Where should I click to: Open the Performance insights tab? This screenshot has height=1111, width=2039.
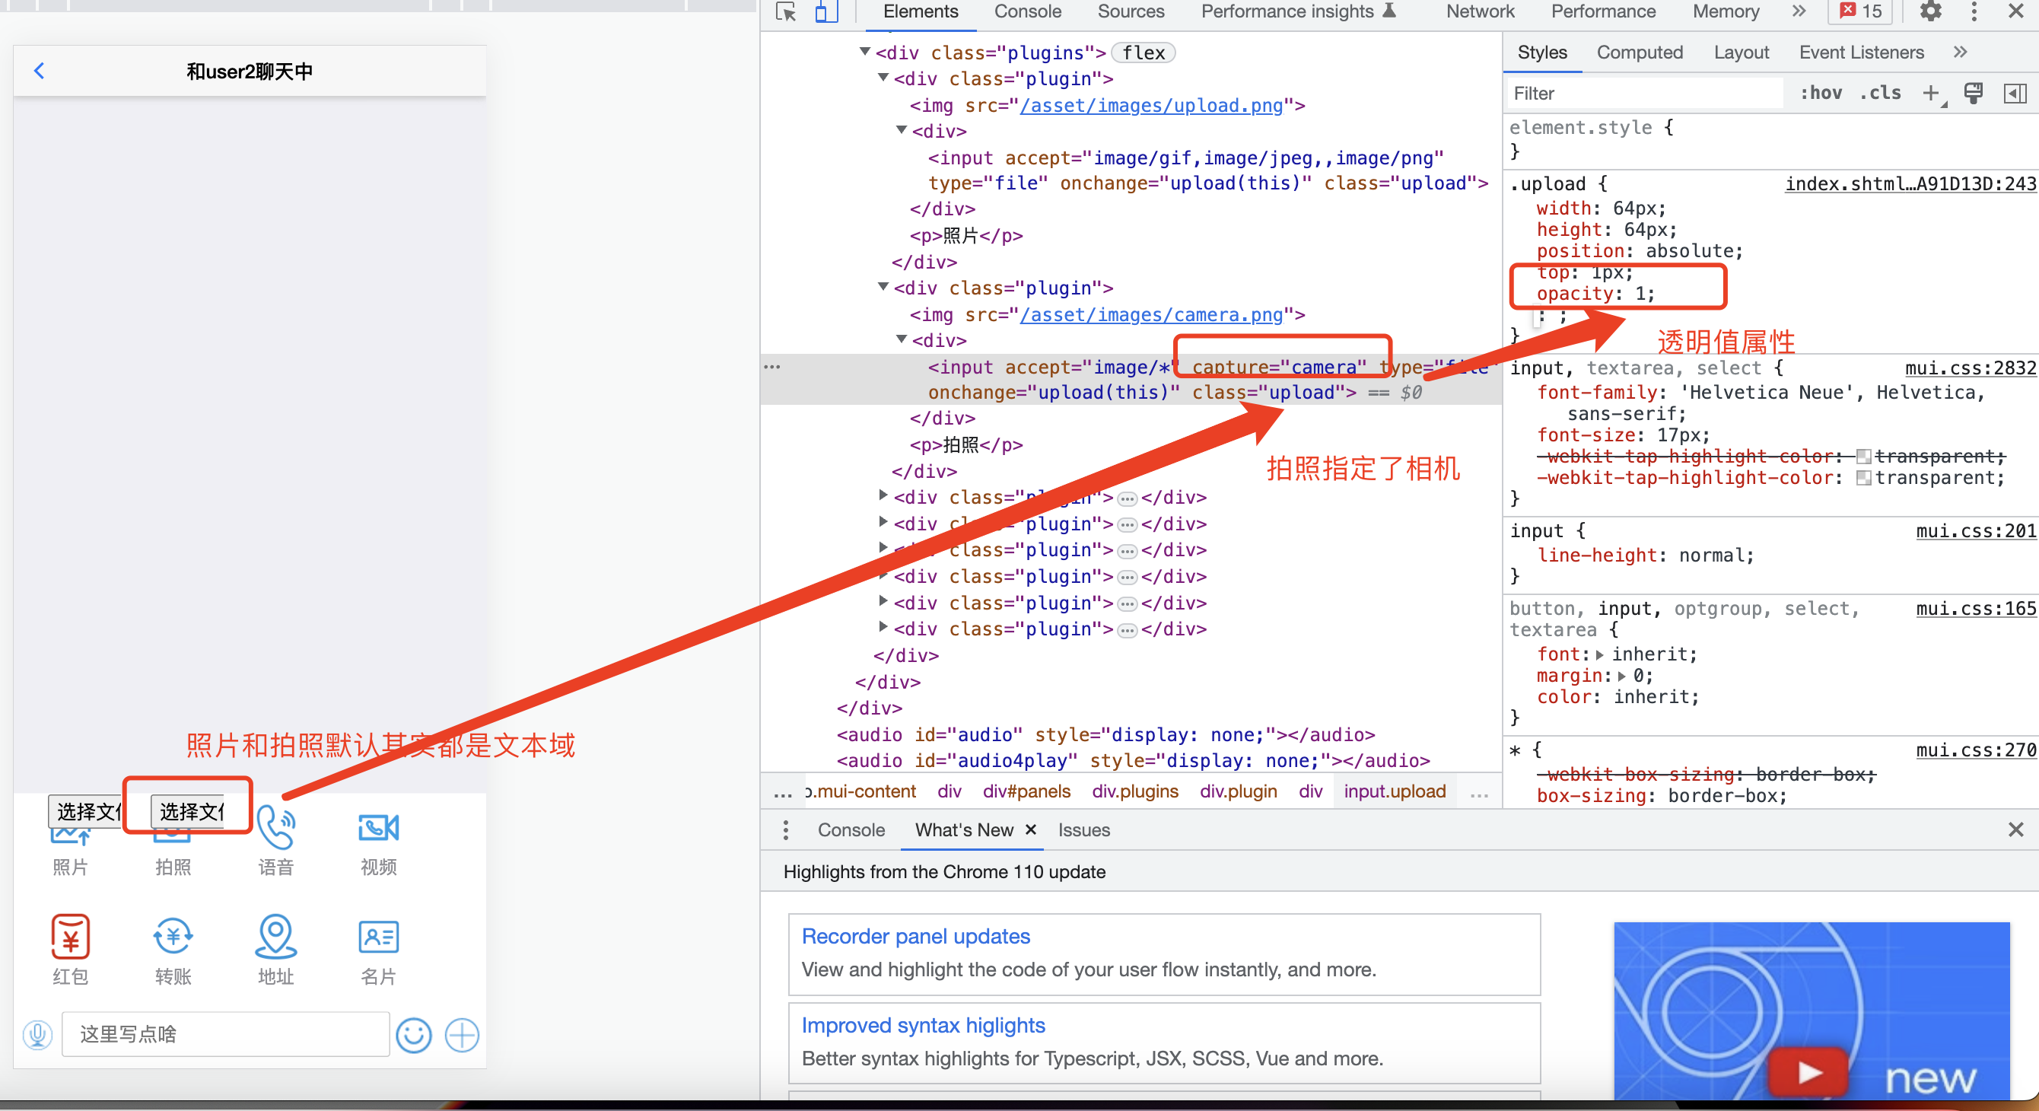(x=1298, y=11)
